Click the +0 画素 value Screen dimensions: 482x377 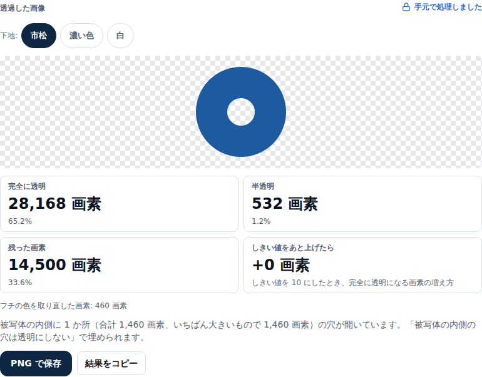pos(281,264)
